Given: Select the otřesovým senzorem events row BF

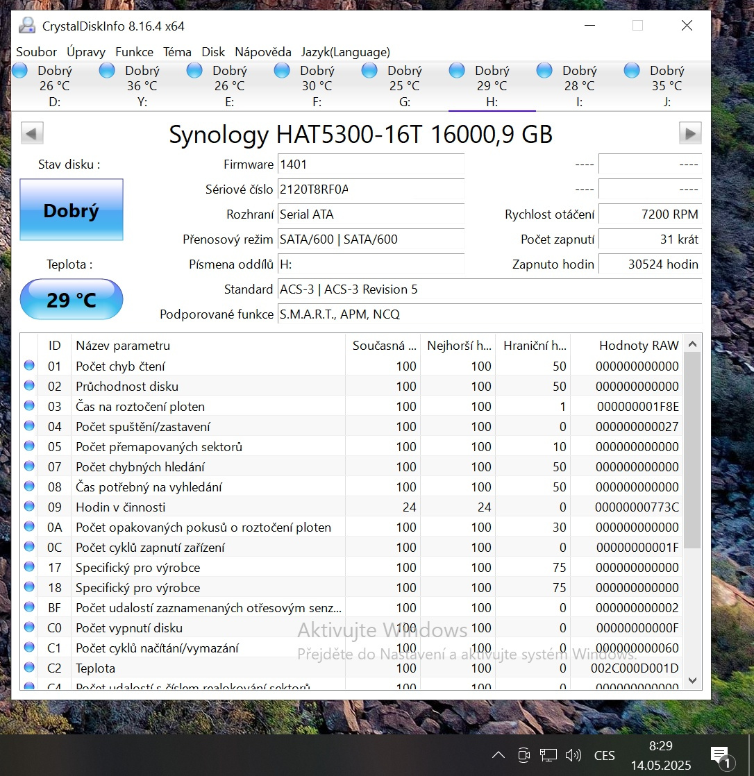Looking at the screenshot, I should tap(351, 608).
